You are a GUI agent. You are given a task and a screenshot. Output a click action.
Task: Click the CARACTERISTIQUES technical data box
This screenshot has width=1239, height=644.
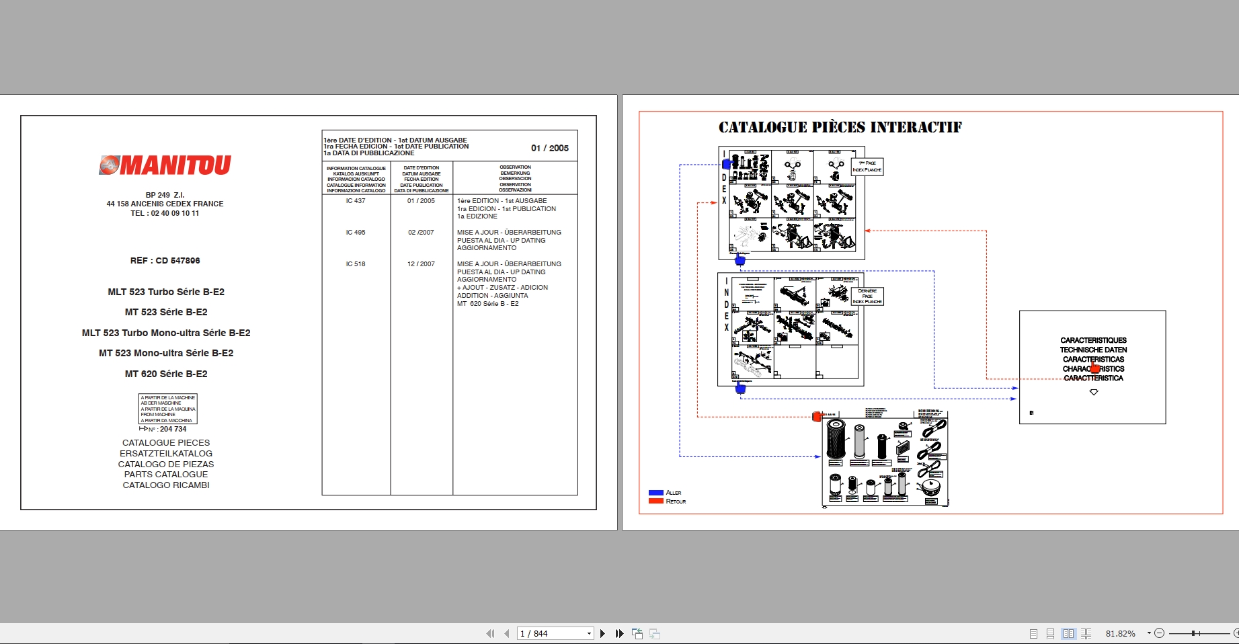click(x=1092, y=367)
